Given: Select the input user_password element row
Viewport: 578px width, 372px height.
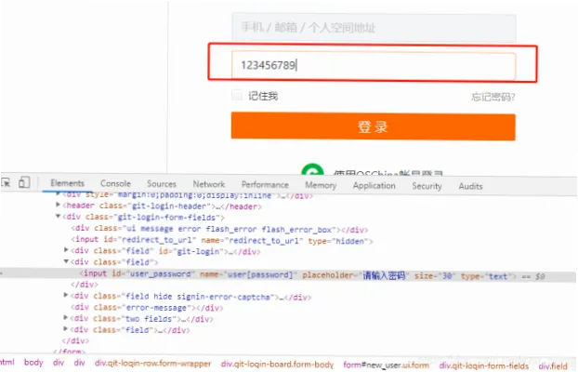Looking at the screenshot, I should pos(288,274).
